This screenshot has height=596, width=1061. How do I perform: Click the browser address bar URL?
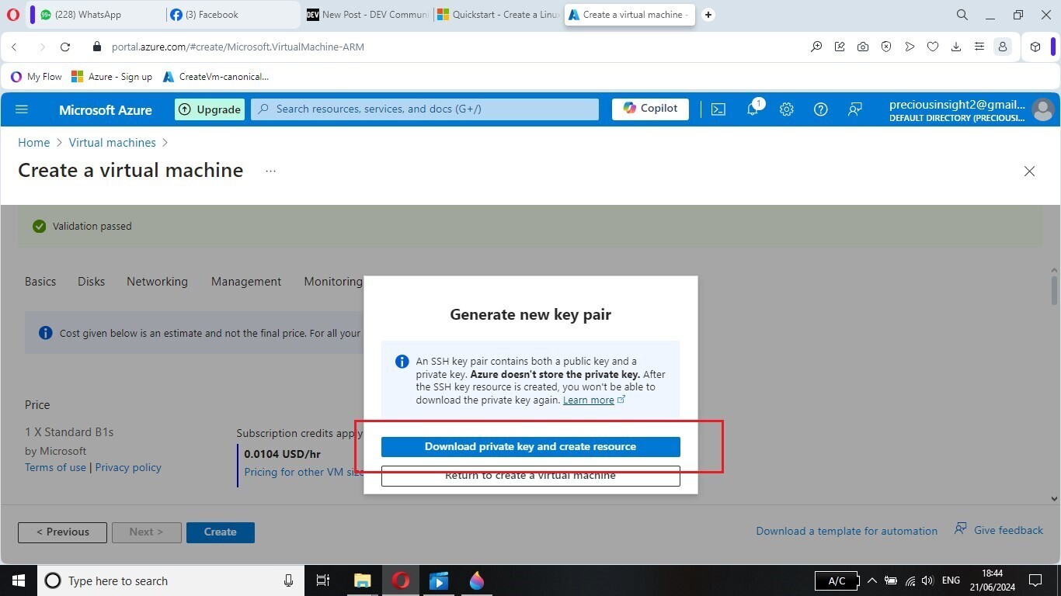(238, 47)
